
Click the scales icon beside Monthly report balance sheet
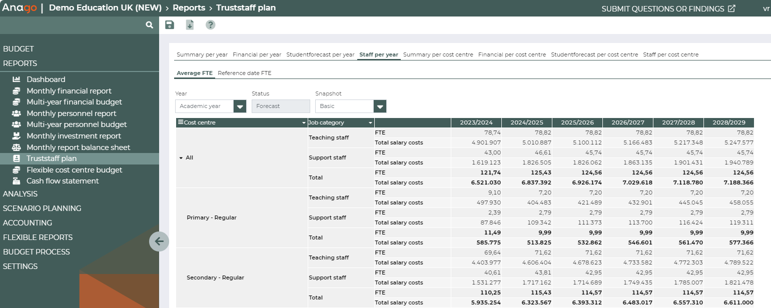pyautogui.click(x=17, y=147)
